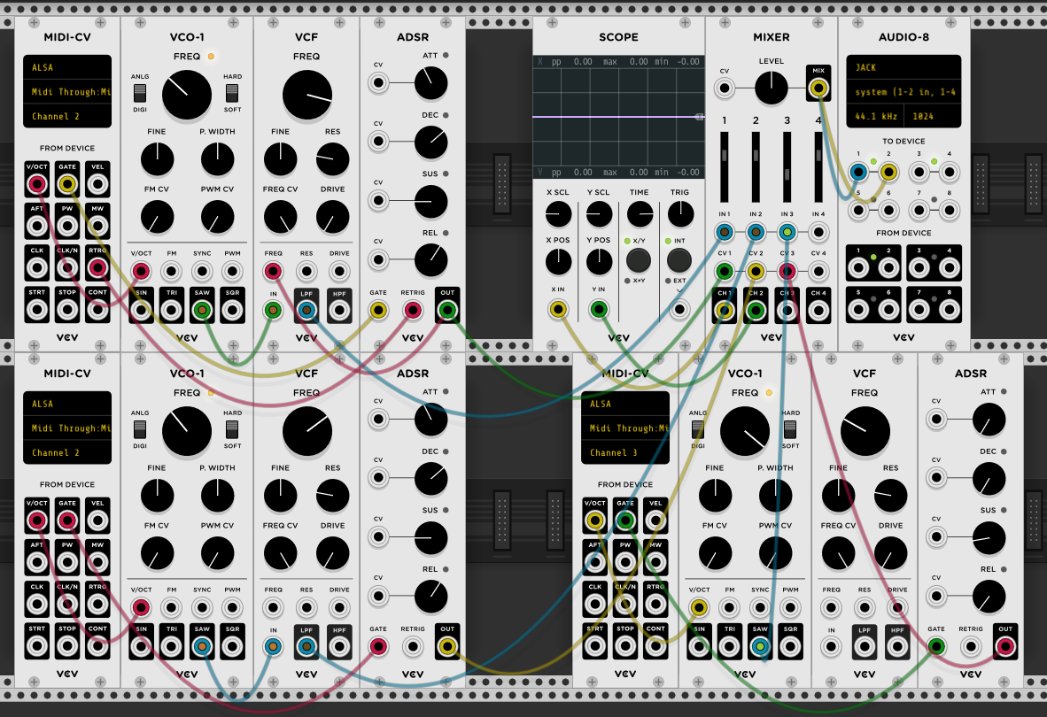Click the GATE input on the lower-left ADSR

coord(378,646)
